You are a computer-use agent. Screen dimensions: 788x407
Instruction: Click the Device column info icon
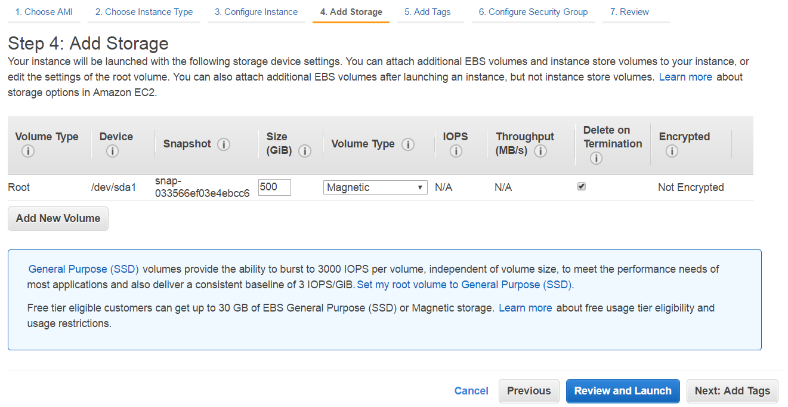click(112, 151)
